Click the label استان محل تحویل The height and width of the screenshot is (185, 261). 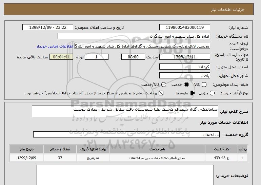point(232,67)
